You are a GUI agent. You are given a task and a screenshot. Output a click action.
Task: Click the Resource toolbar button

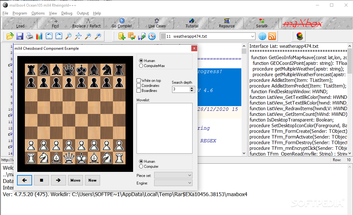pos(227,23)
